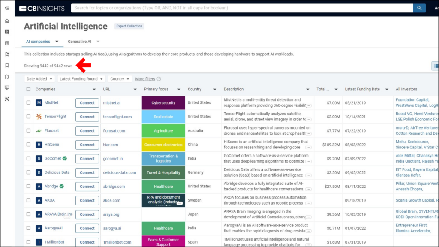This screenshot has width=439, height=247.
Task: Open Primary focus column dropdown arrow
Action: point(179,89)
